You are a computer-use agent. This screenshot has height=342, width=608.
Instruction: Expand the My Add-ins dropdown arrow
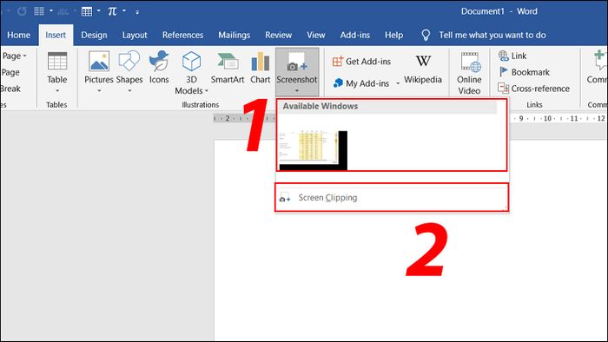[x=398, y=83]
